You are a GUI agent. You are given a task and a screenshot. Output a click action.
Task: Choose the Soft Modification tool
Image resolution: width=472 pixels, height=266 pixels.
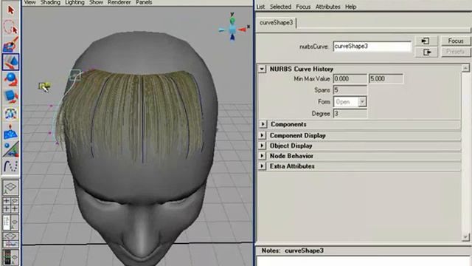click(x=11, y=132)
